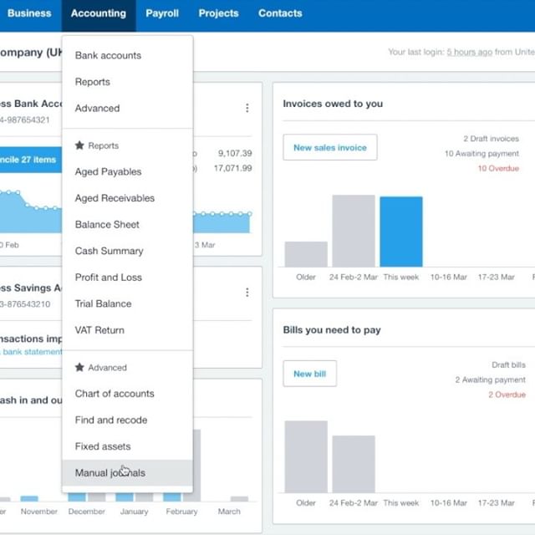Open the 2 Draft invoices link
The width and height of the screenshot is (535, 535).
coord(491,139)
